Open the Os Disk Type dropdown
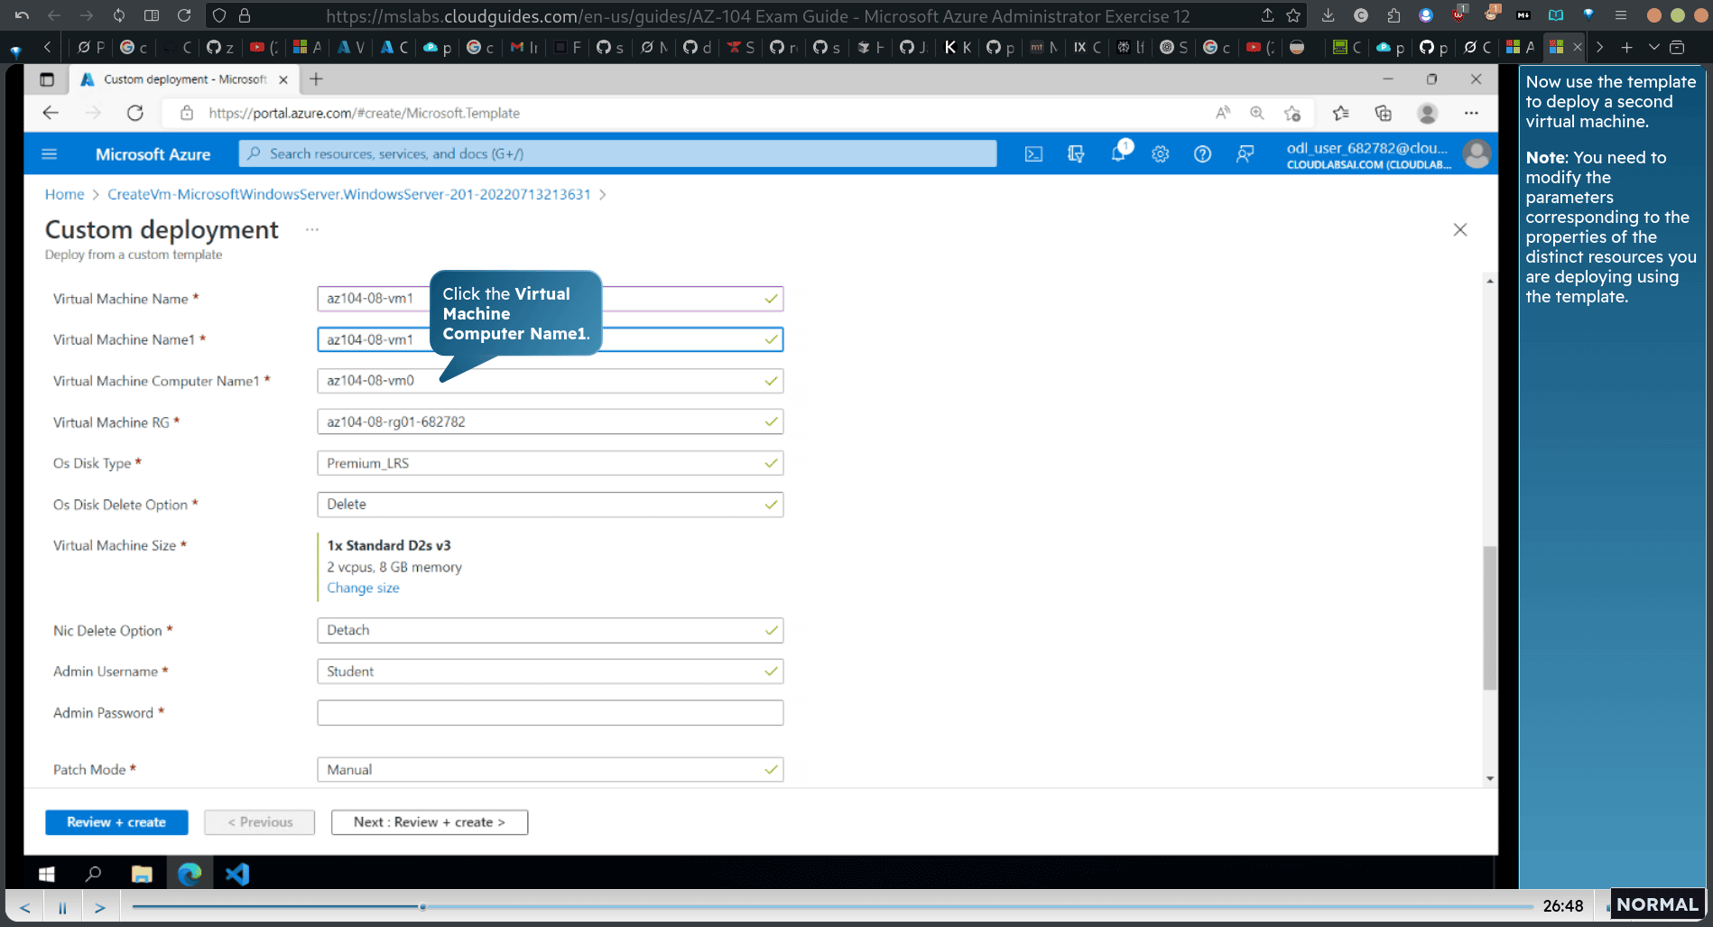The height and width of the screenshot is (927, 1713). [x=551, y=463]
